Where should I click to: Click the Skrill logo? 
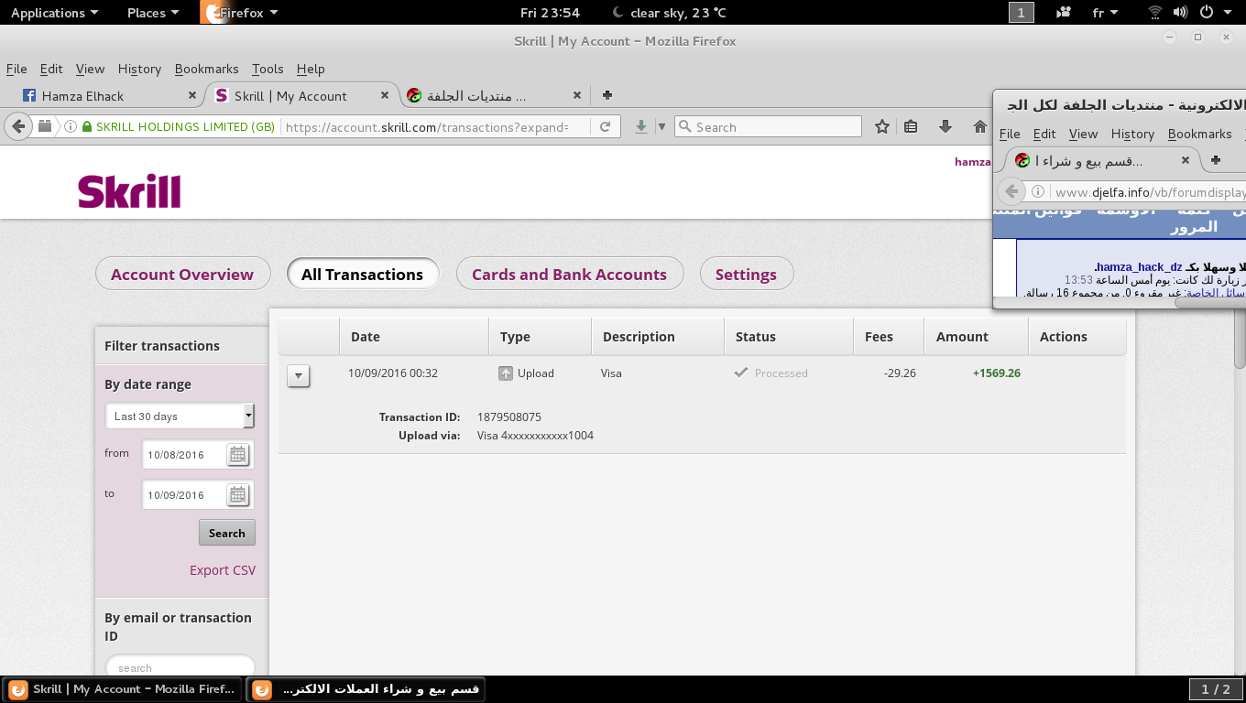point(129,191)
